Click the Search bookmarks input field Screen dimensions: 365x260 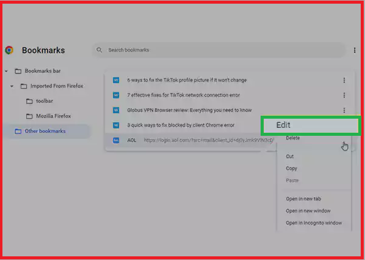point(219,50)
